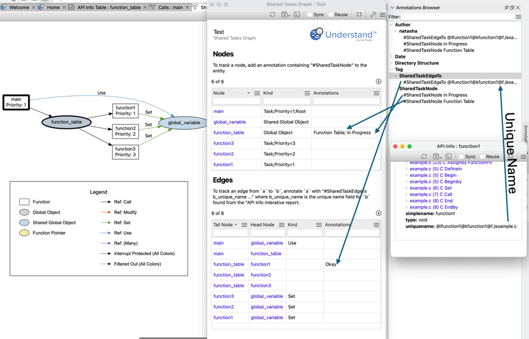Click the download icon beside Nodes count
Image resolution: width=529 pixels, height=339 pixels.
coord(378,82)
